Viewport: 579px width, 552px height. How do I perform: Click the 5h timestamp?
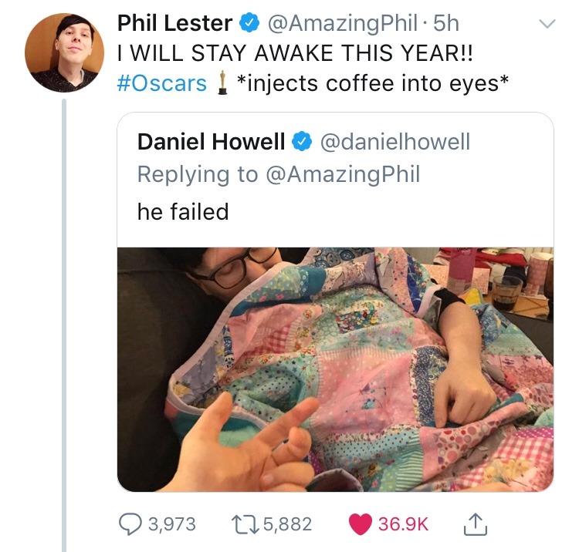coord(445,24)
